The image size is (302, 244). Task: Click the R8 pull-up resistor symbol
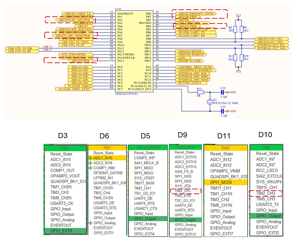(235, 30)
